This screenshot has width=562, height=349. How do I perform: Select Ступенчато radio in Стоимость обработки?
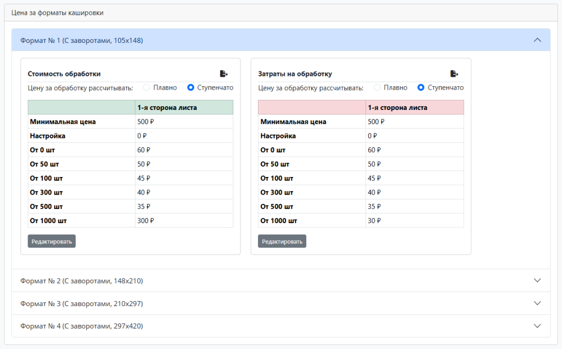click(191, 87)
